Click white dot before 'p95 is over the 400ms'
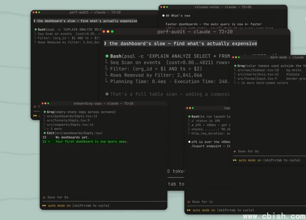 [x=189, y=142]
